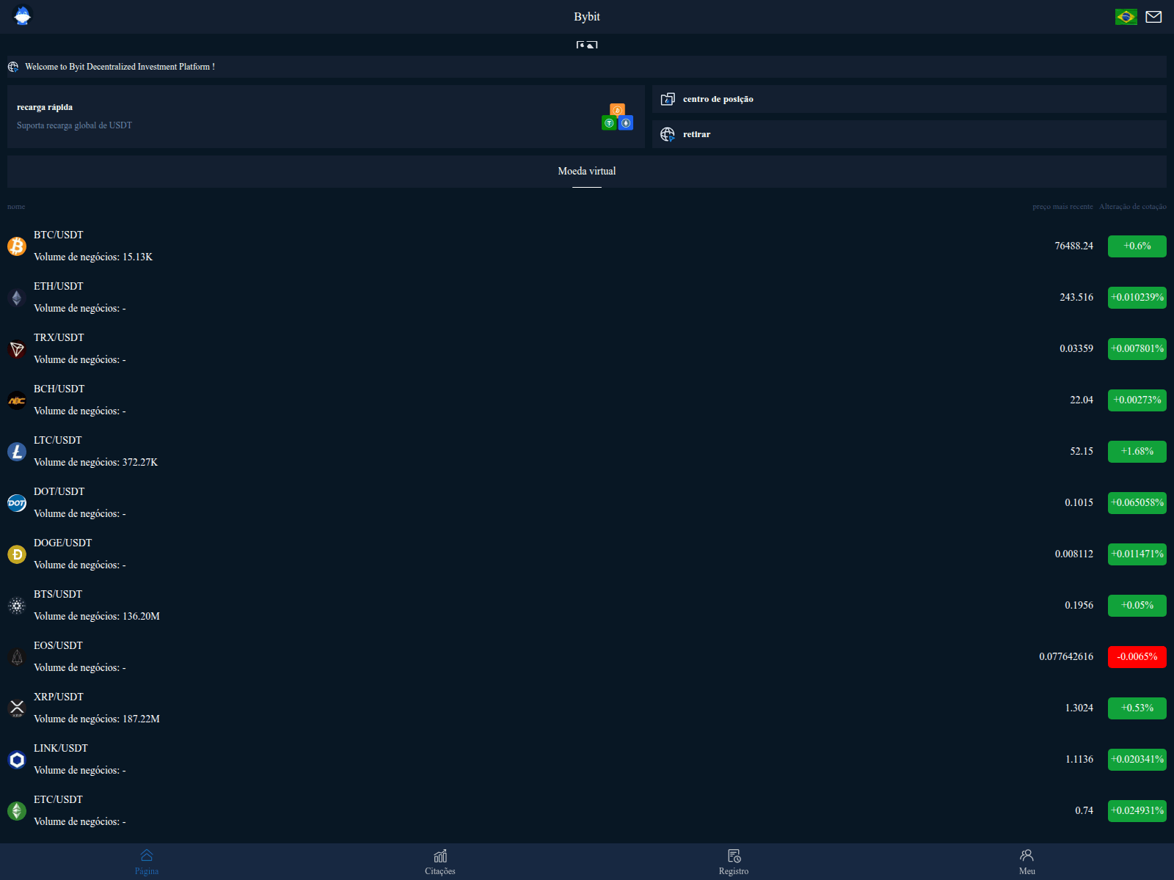This screenshot has height=880, width=1174.
Task: Click the Bybit mascot logo icon
Action: coord(23,16)
